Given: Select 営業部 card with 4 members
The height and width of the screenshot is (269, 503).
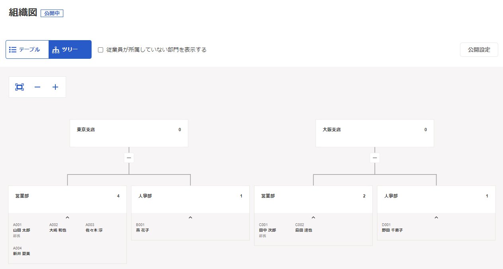Looking at the screenshot, I should point(67,199).
